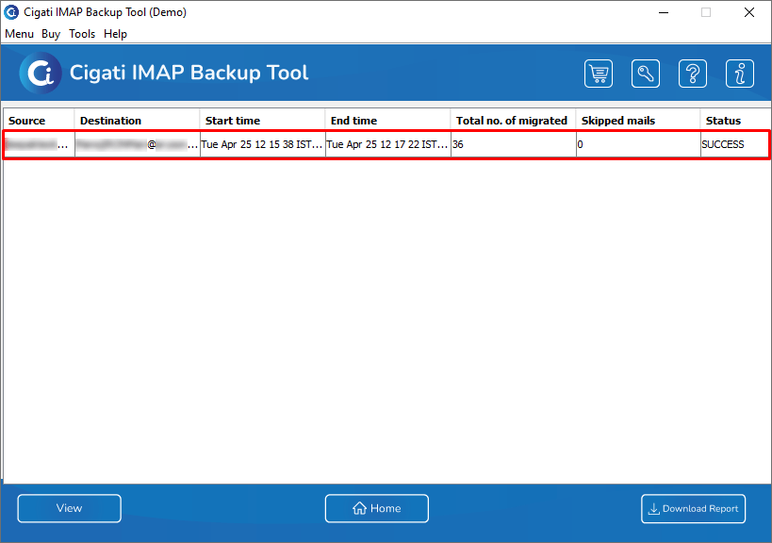Select the blurred destination email cell
The height and width of the screenshot is (543, 772).
(x=138, y=145)
